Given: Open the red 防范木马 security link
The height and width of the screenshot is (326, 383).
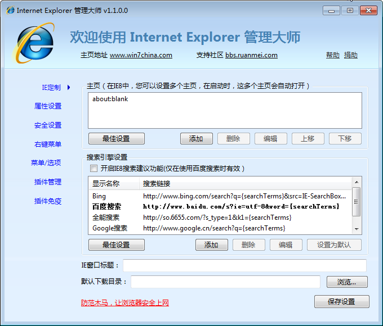Looking at the screenshot, I should pos(125,302).
